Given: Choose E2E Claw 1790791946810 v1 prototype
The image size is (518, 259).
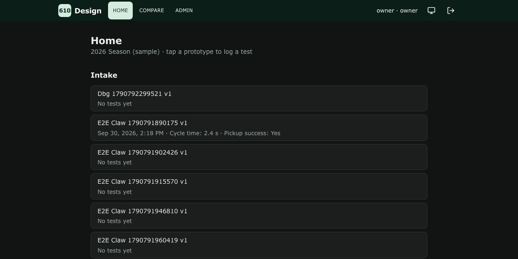Looking at the screenshot, I should (x=259, y=216).
